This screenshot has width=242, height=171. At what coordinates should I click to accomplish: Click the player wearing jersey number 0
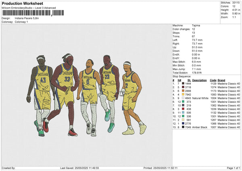click(x=89, y=98)
